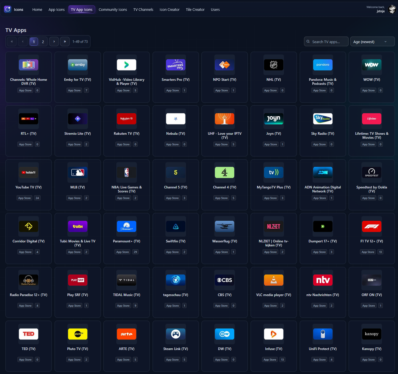Open the Joyn app icon

pos(274,119)
